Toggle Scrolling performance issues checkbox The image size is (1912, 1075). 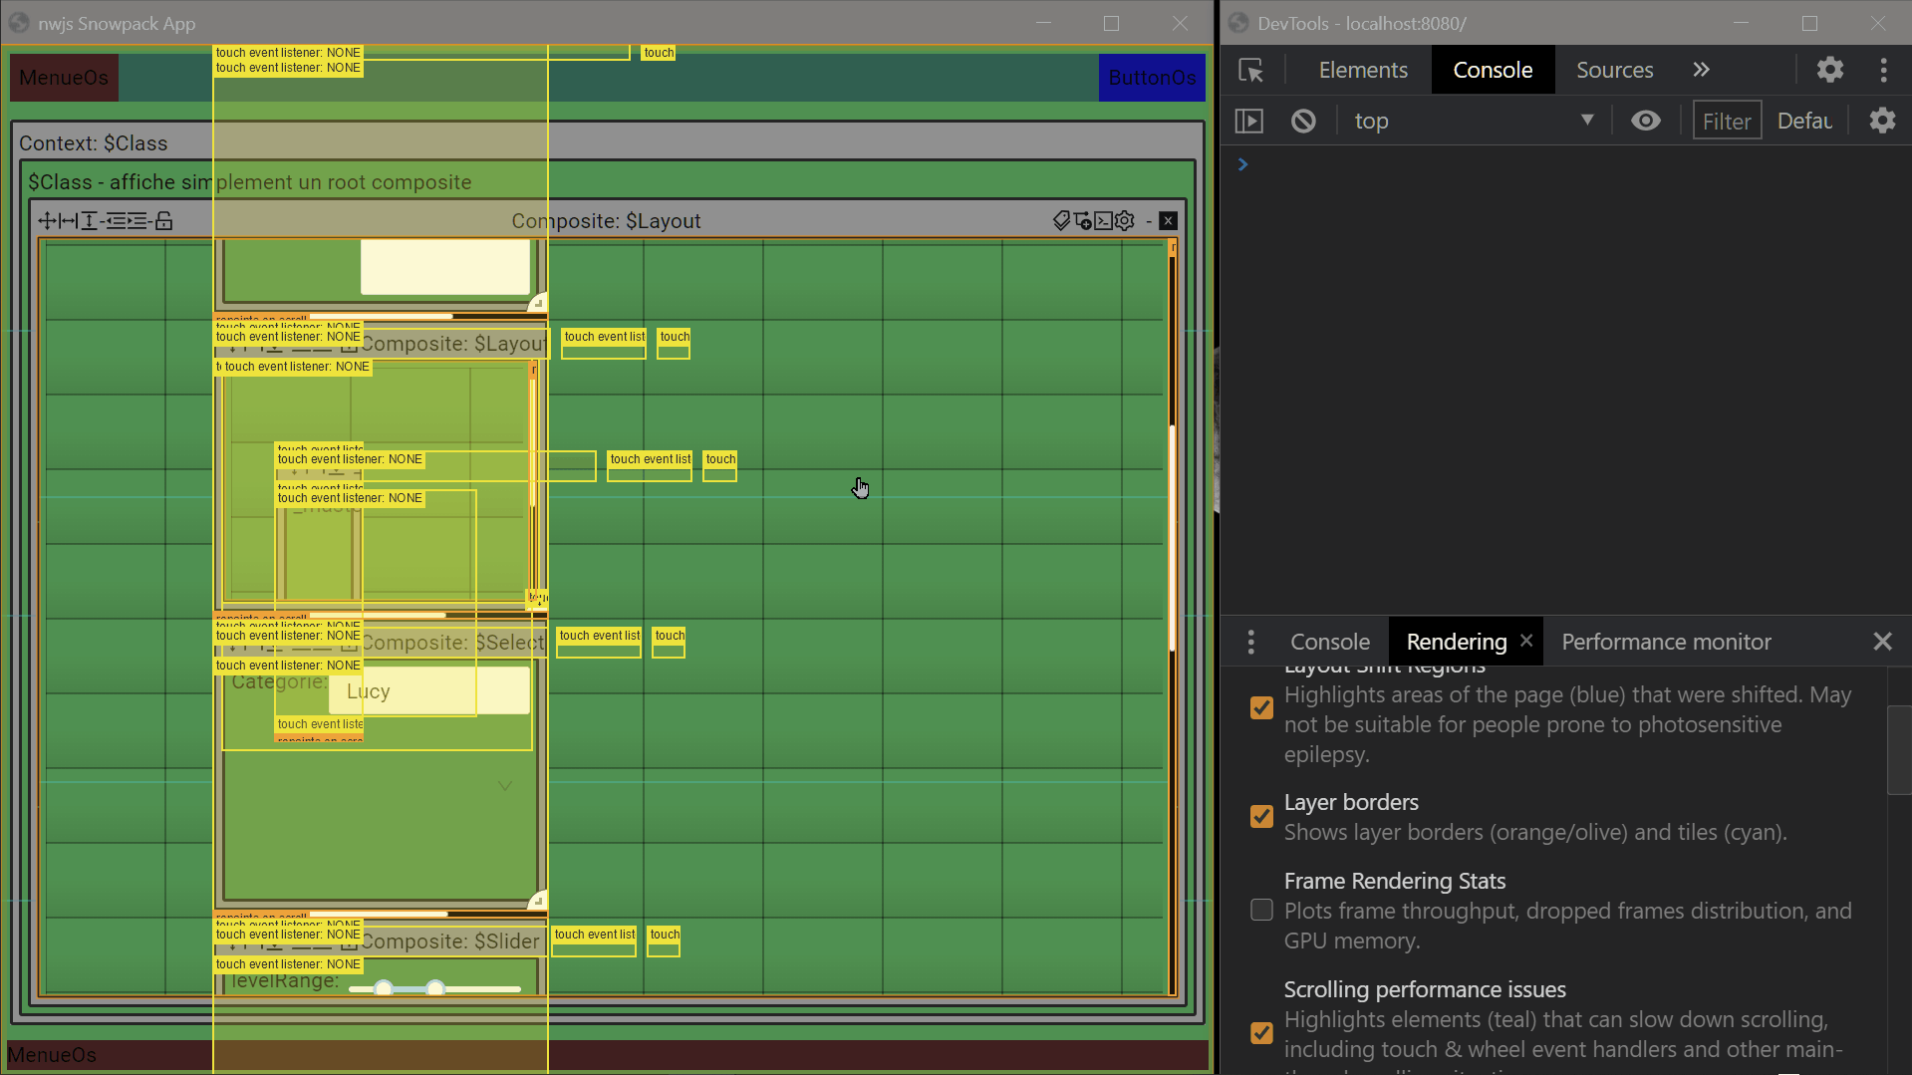pyautogui.click(x=1261, y=1033)
